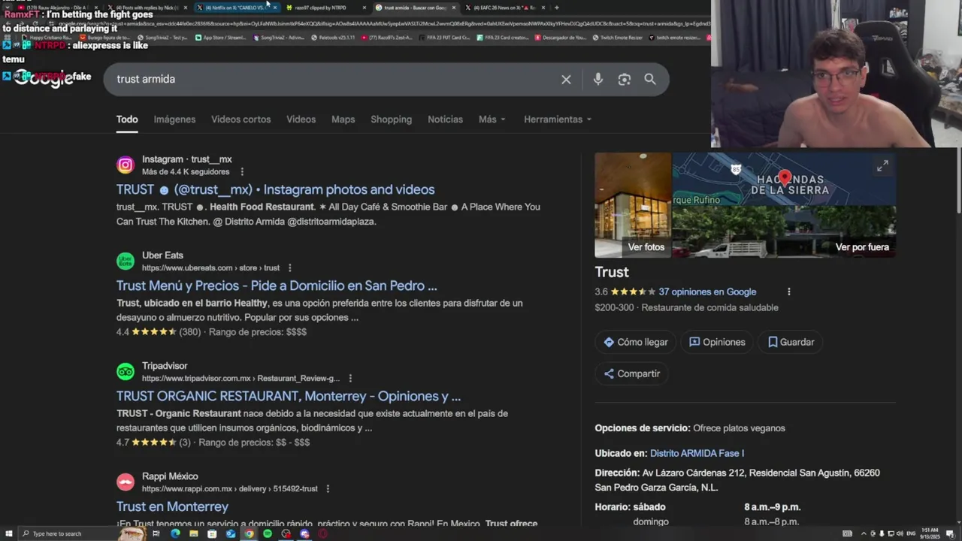Expand the map with the fullscreen icon
Image resolution: width=962 pixels, height=541 pixels.
pyautogui.click(x=882, y=166)
